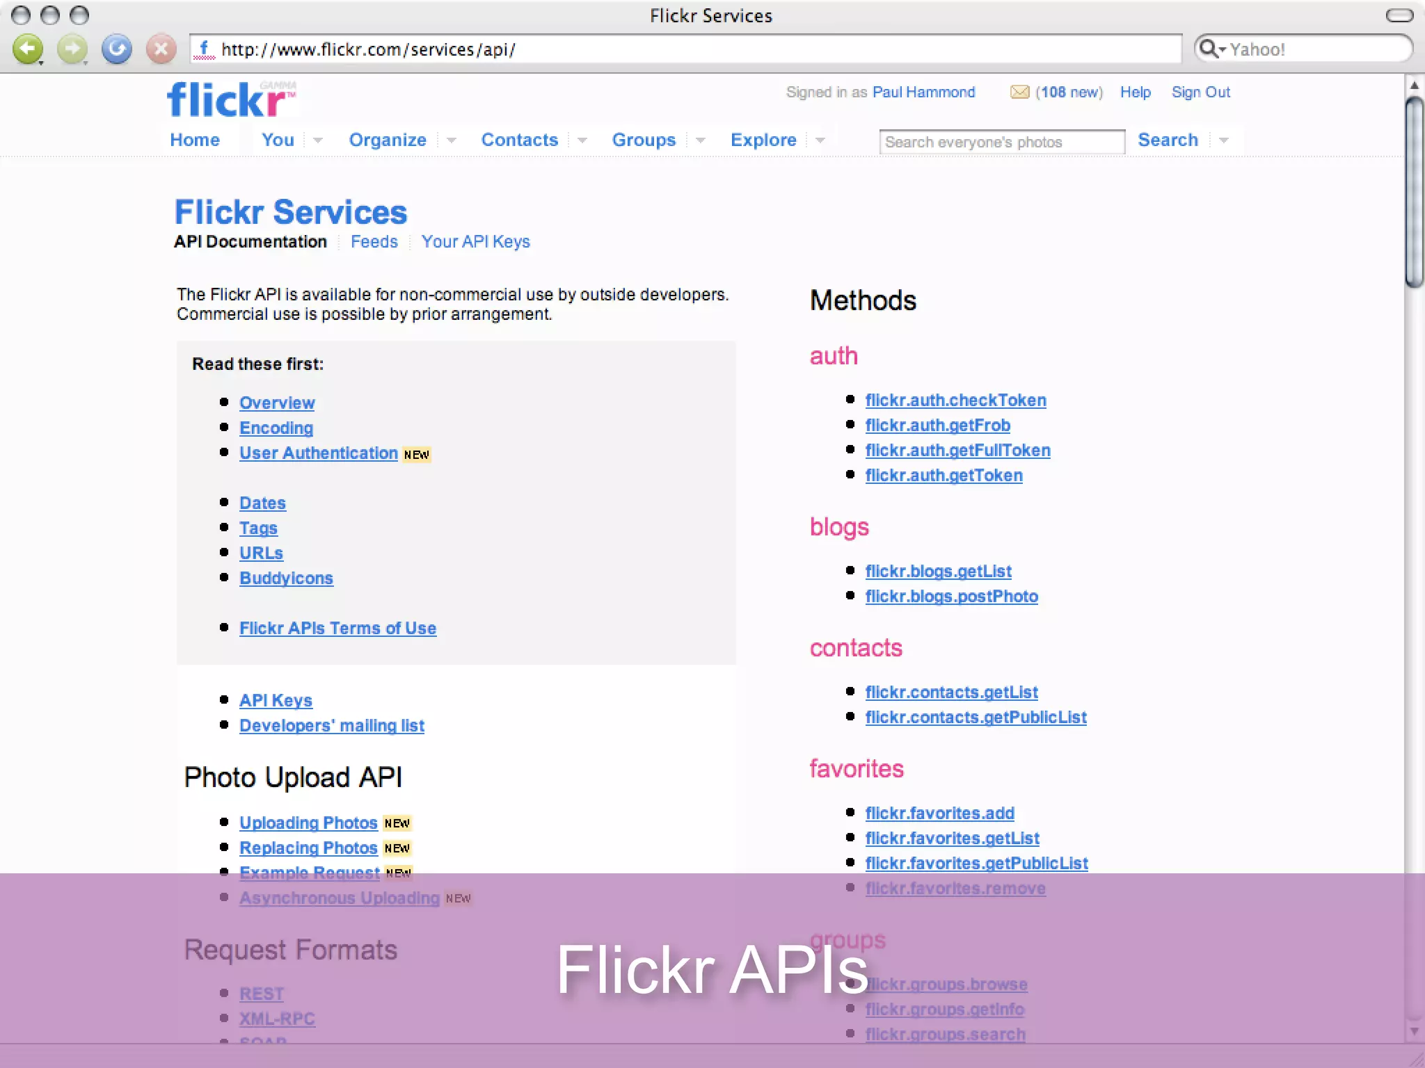
Task: Expand the Contacts menu arrow
Action: pyautogui.click(x=582, y=140)
